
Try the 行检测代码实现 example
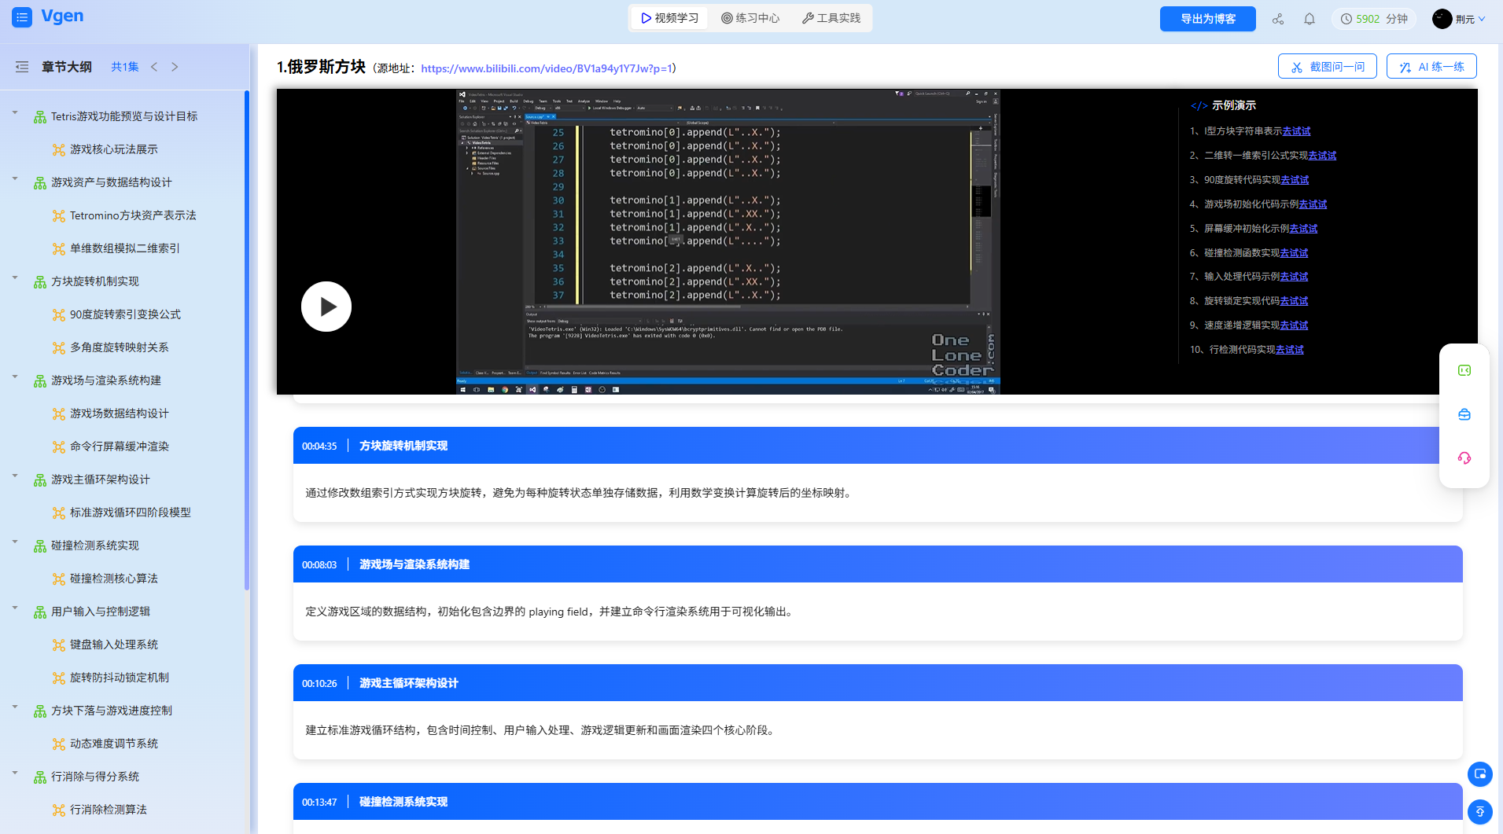click(x=1289, y=350)
